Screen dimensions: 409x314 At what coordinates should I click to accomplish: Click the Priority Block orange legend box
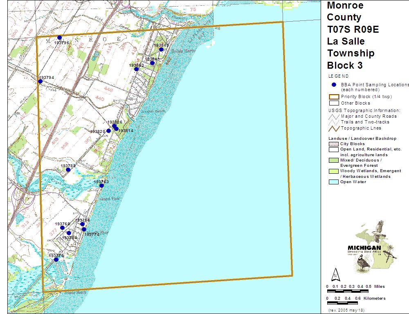pos(334,97)
